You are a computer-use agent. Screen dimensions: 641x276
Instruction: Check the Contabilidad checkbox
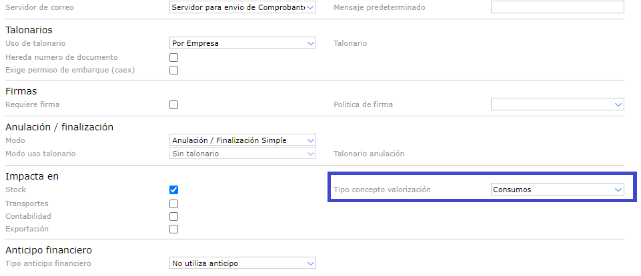[x=174, y=216]
